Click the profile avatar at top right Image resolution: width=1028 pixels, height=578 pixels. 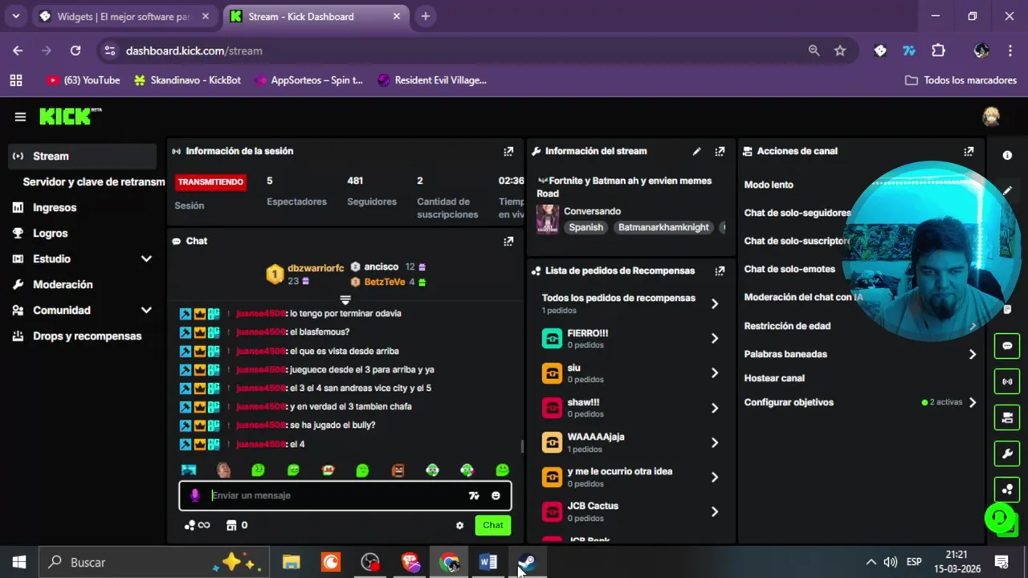(x=991, y=116)
